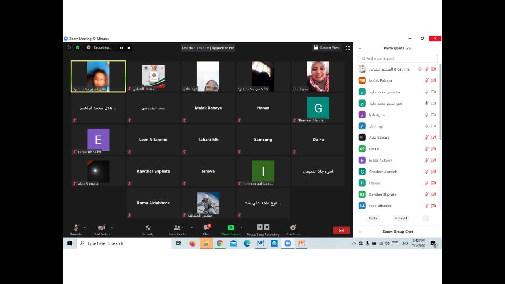505x284 pixels.
Task: Click the Mute All button
Action: coord(400,218)
